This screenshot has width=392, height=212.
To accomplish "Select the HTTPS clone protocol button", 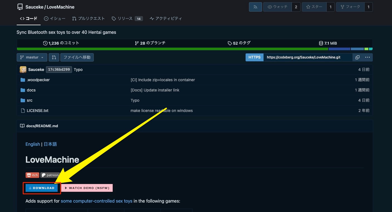I will click(254, 57).
